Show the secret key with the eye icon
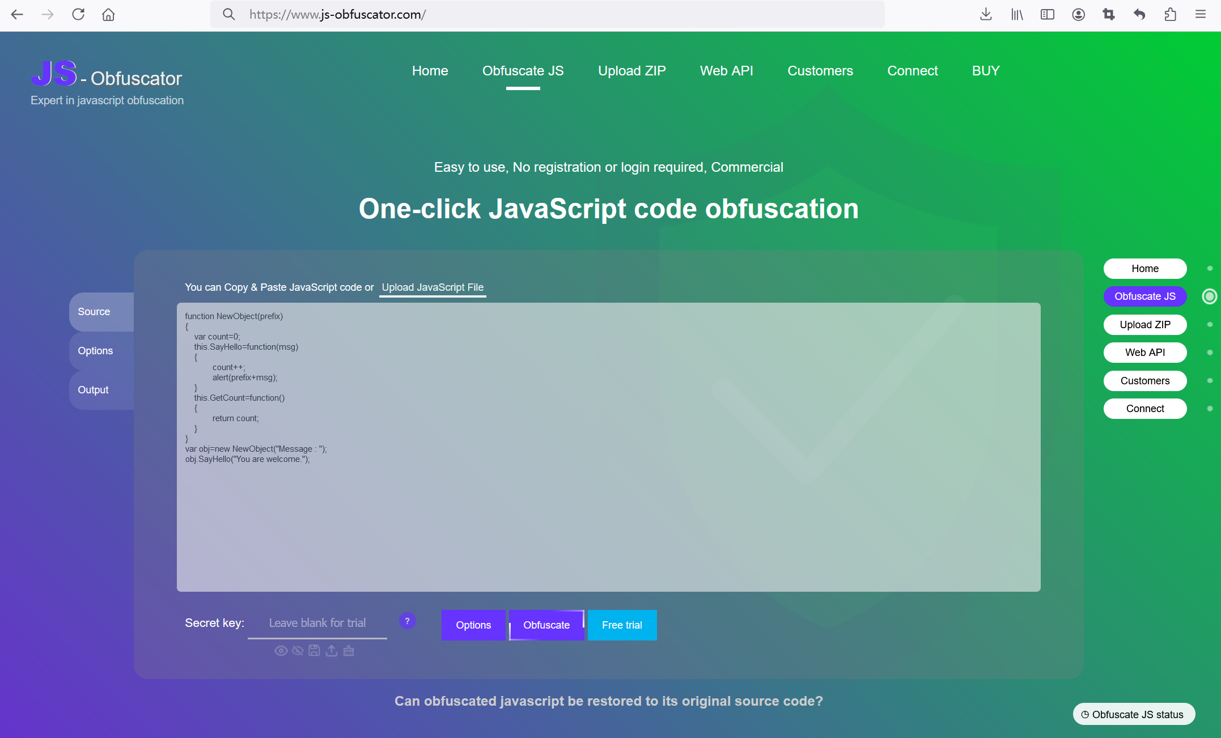Screen dimensions: 1221x738 [281, 651]
